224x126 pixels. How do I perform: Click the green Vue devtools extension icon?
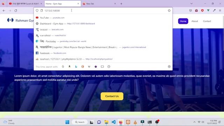208,10
